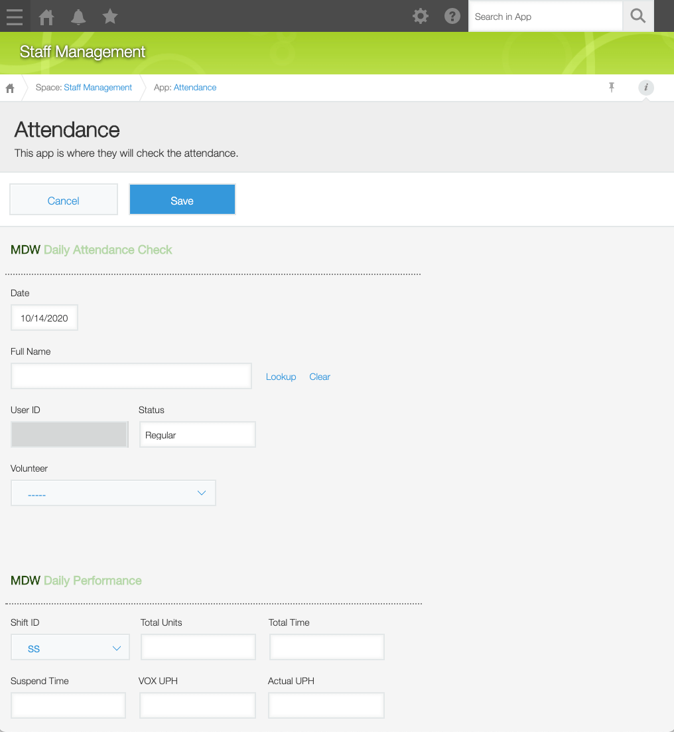The image size is (674, 732).
Task: Open the Volunteer dropdown
Action: click(113, 493)
